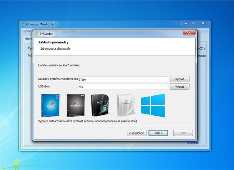Click the Exit button in wizard
This screenshot has height=170, width=234.
tap(183, 133)
